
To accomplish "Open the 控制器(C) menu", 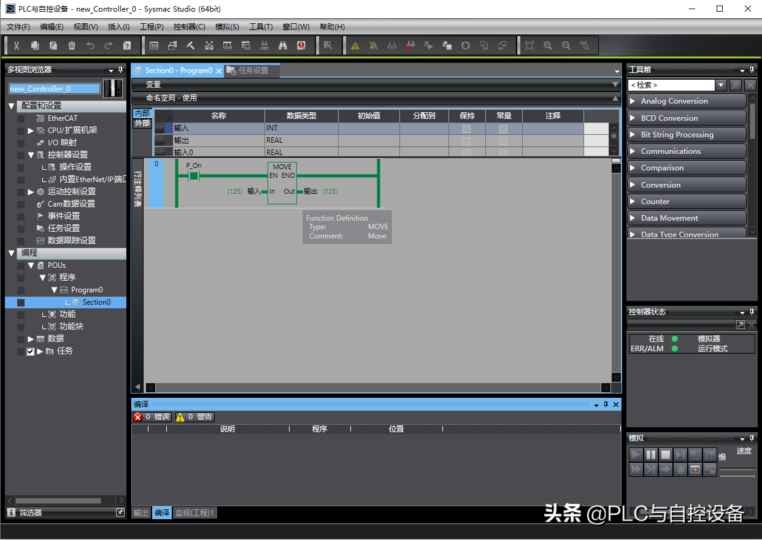I will (x=189, y=27).
